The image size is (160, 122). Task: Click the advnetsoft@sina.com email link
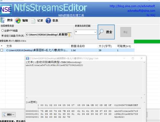[x=141, y=11]
